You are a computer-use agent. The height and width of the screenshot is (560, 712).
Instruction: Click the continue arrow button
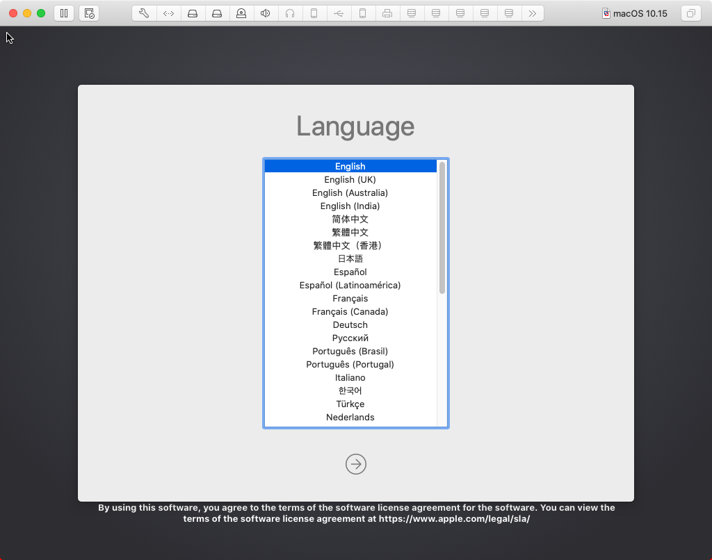coord(355,464)
